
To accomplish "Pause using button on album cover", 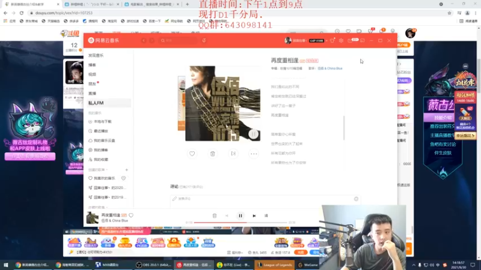I will (253, 134).
